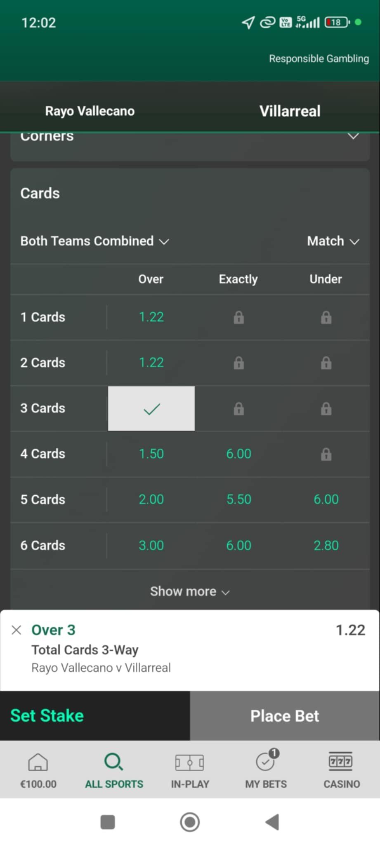Tap the Android back triangle icon

tap(272, 822)
